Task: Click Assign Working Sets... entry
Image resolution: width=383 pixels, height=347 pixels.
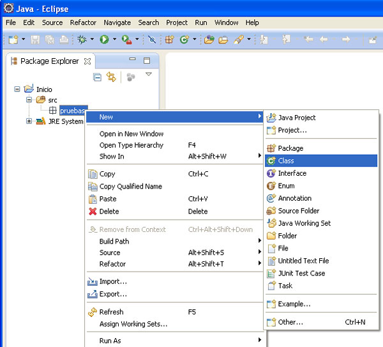Action: pyautogui.click(x=175, y=324)
